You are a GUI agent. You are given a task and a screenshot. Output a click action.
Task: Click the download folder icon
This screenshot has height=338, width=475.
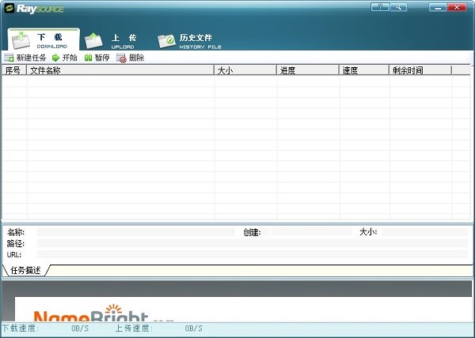pyautogui.click(x=21, y=40)
